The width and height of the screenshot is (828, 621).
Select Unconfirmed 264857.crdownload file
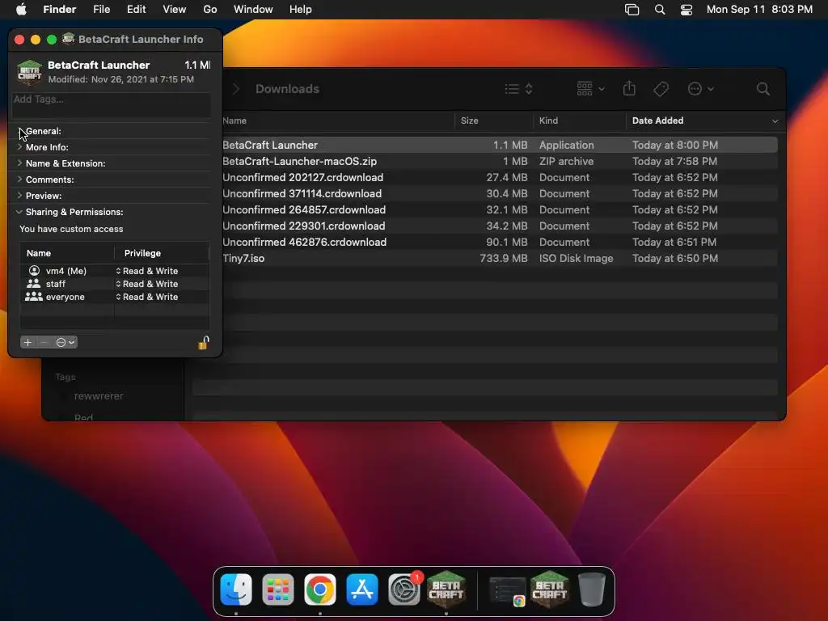tap(499, 209)
